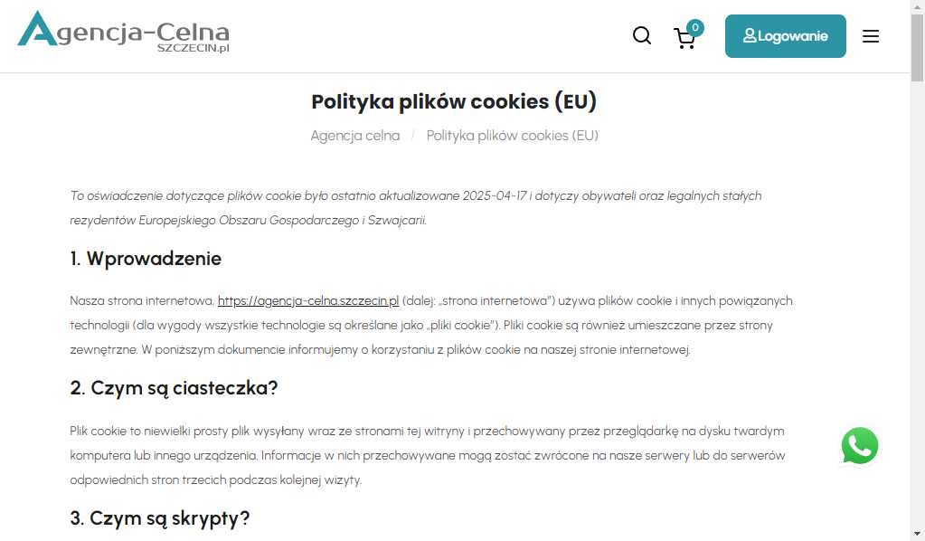Click the "1. Wprowadzenie" heading
This screenshot has height=541, width=925.
[x=146, y=259]
